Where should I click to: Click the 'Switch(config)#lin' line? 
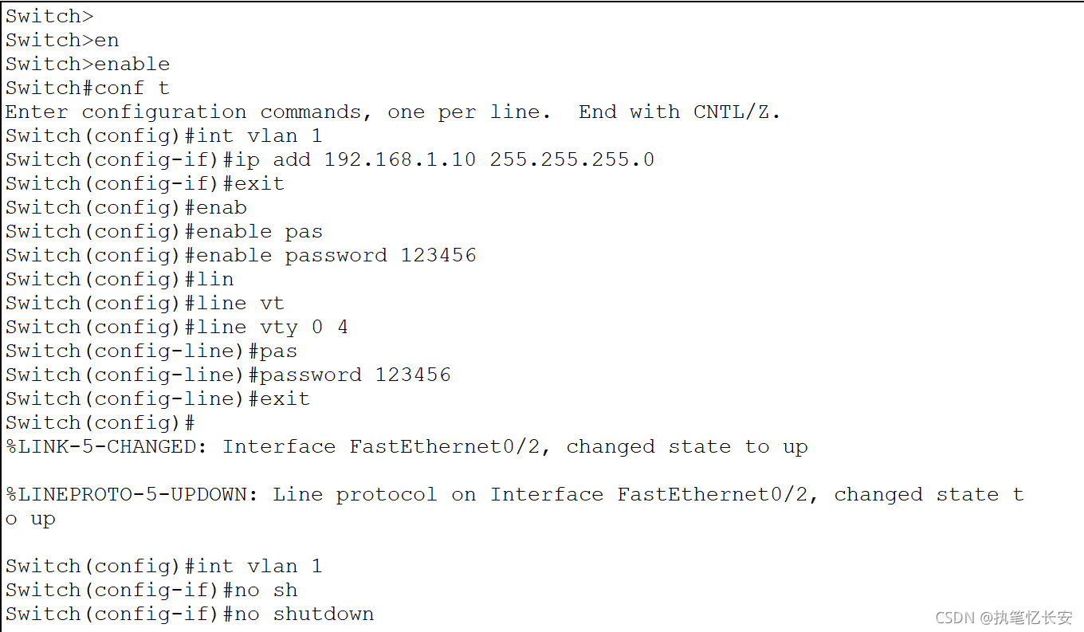click(120, 279)
